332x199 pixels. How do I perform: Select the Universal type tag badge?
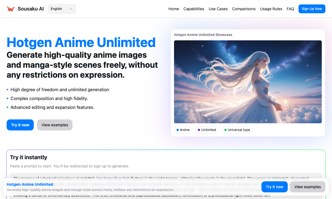pos(237,130)
